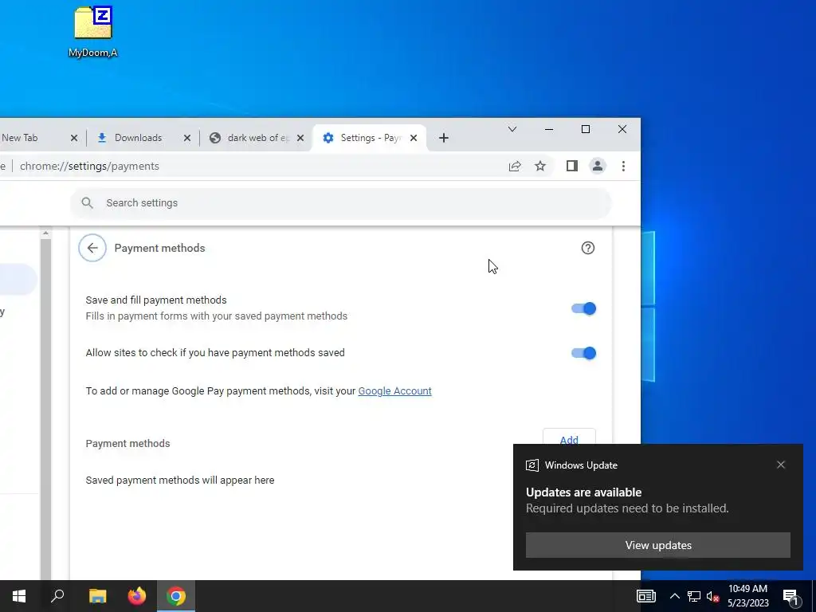Bookmark this page with the star icon

(x=540, y=166)
